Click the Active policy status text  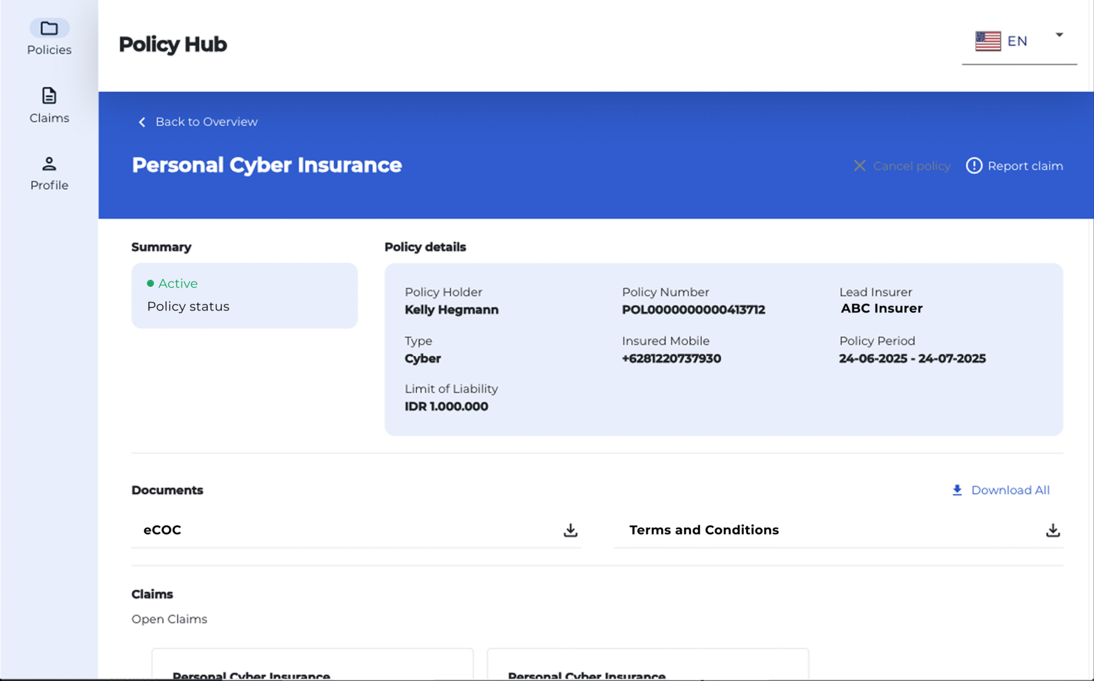pyautogui.click(x=178, y=283)
